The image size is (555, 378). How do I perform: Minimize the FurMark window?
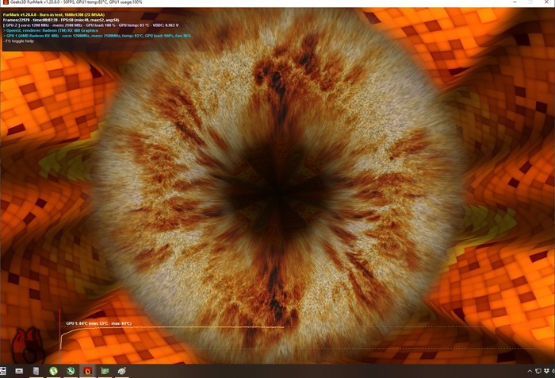pyautogui.click(x=515, y=2)
